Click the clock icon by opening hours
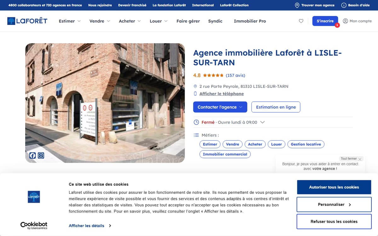This screenshot has height=236, width=378. pos(196,122)
